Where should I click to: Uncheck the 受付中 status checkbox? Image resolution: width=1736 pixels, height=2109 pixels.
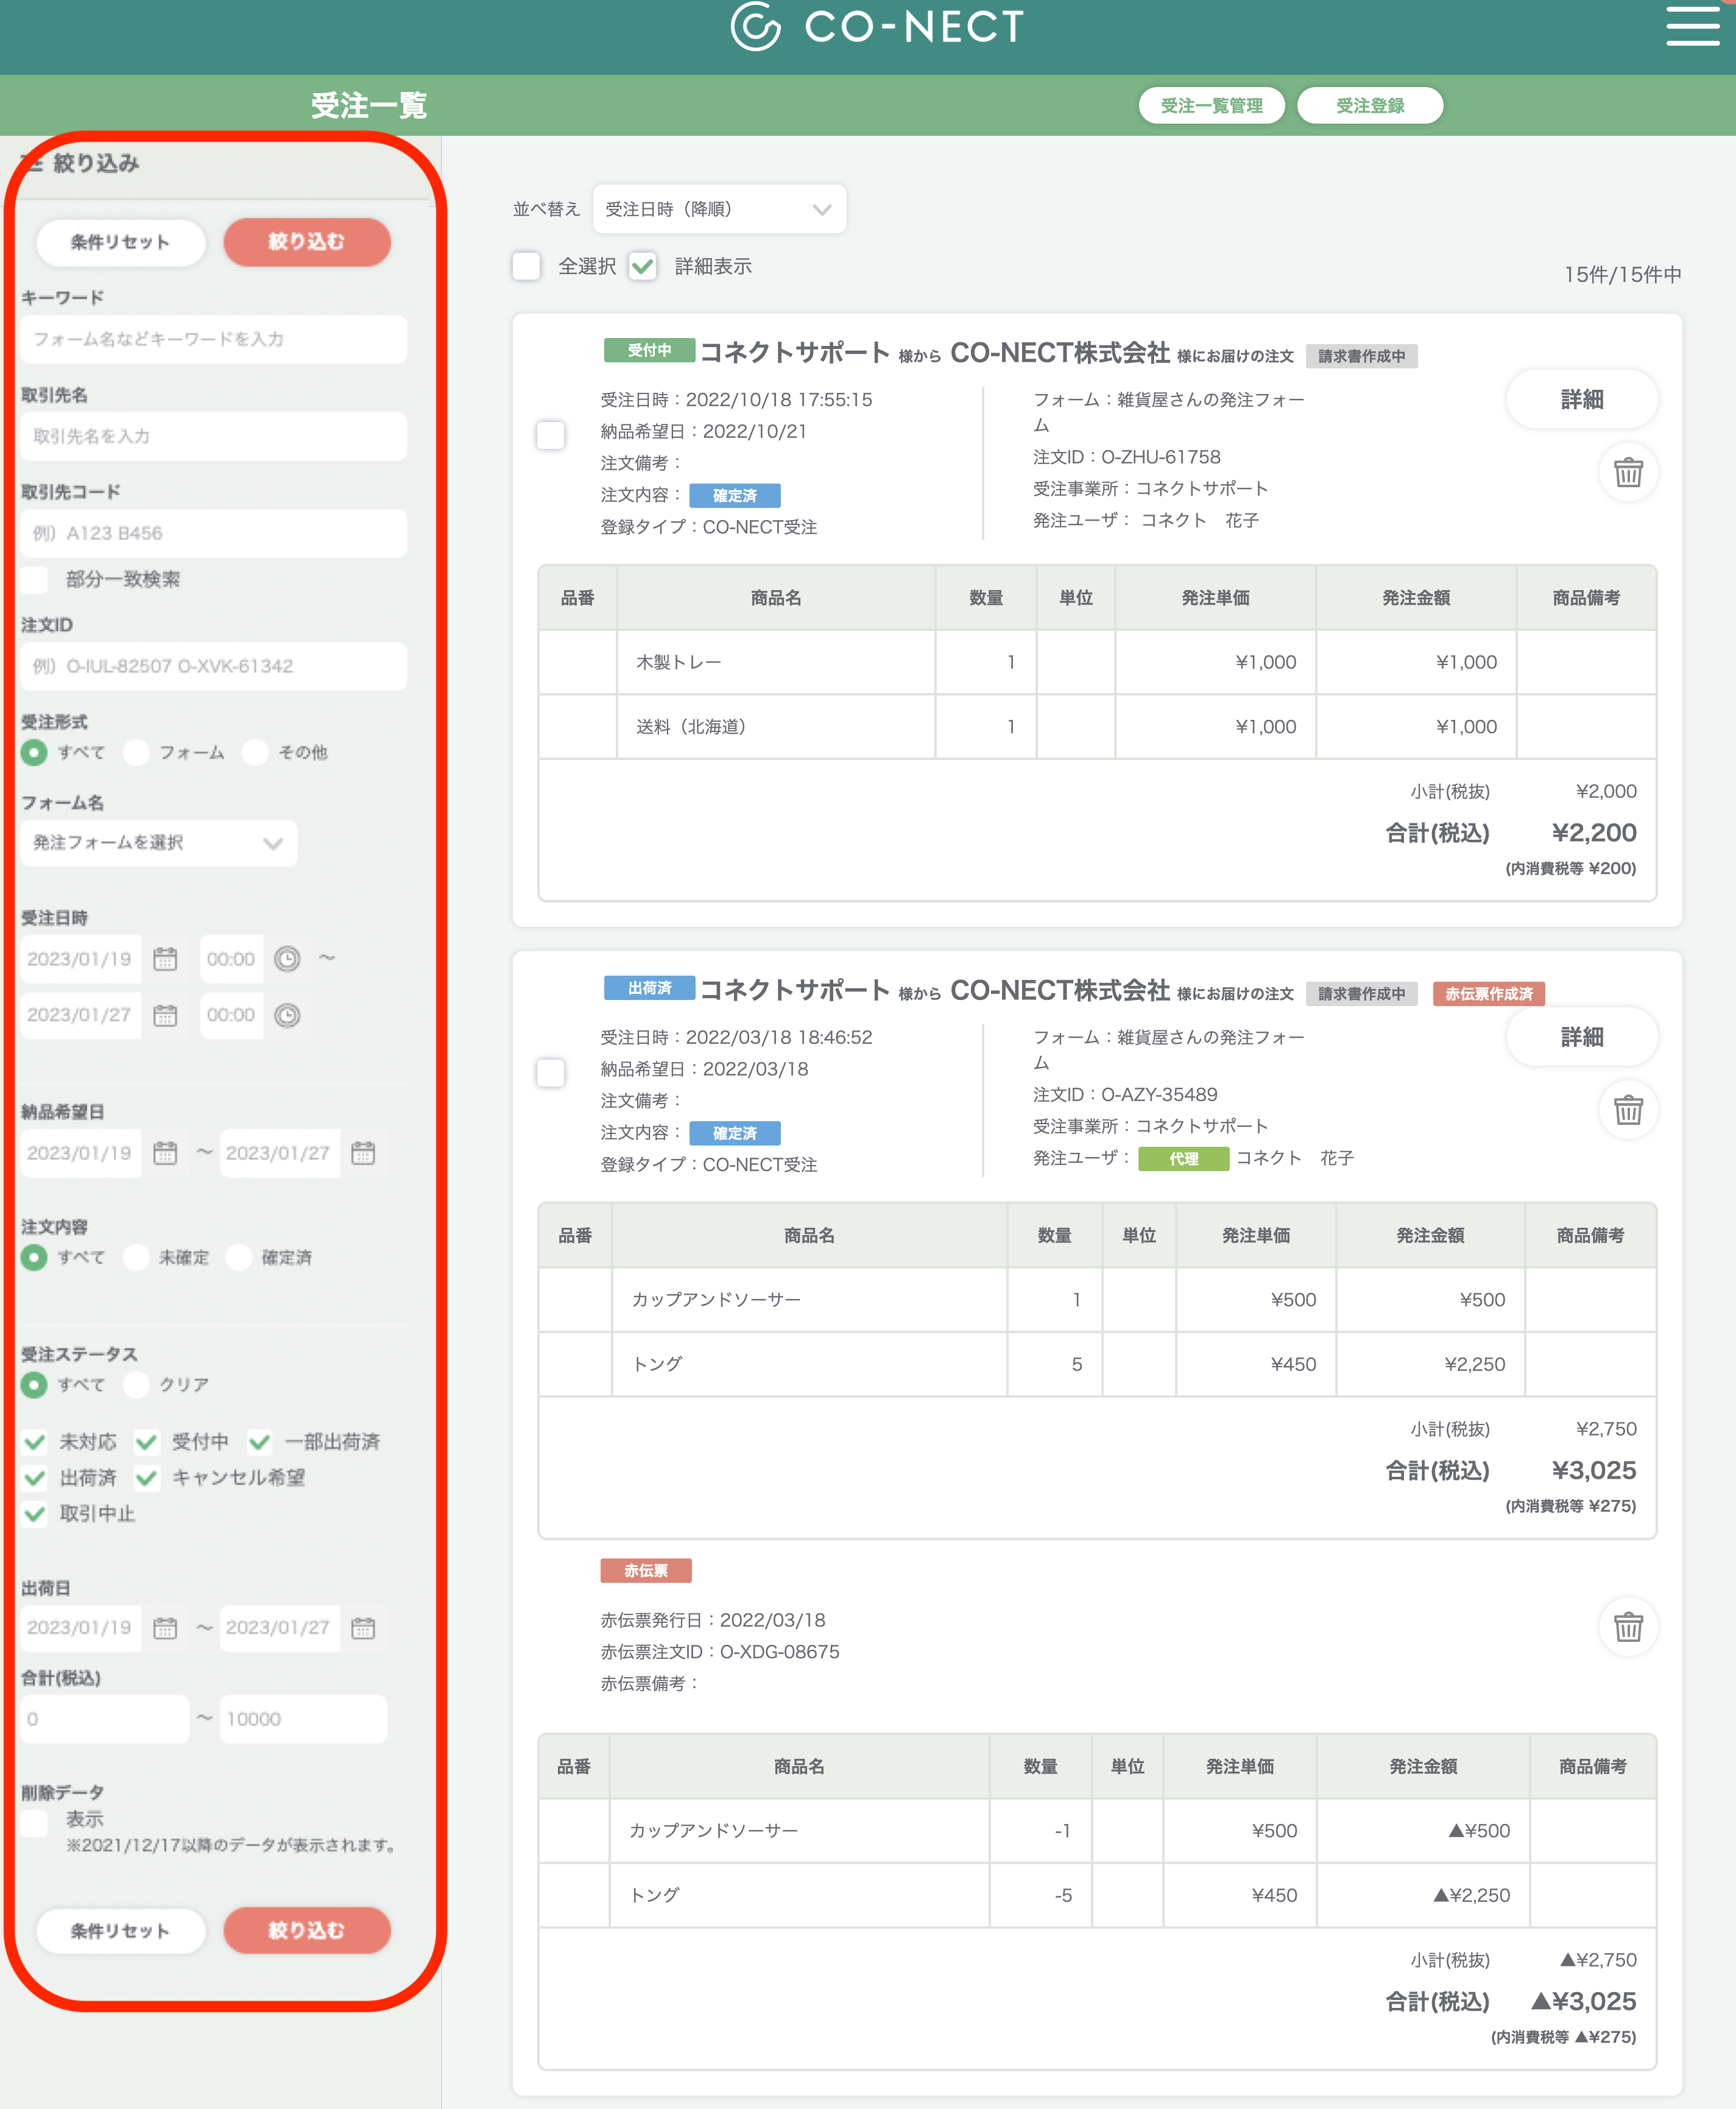click(x=147, y=1442)
